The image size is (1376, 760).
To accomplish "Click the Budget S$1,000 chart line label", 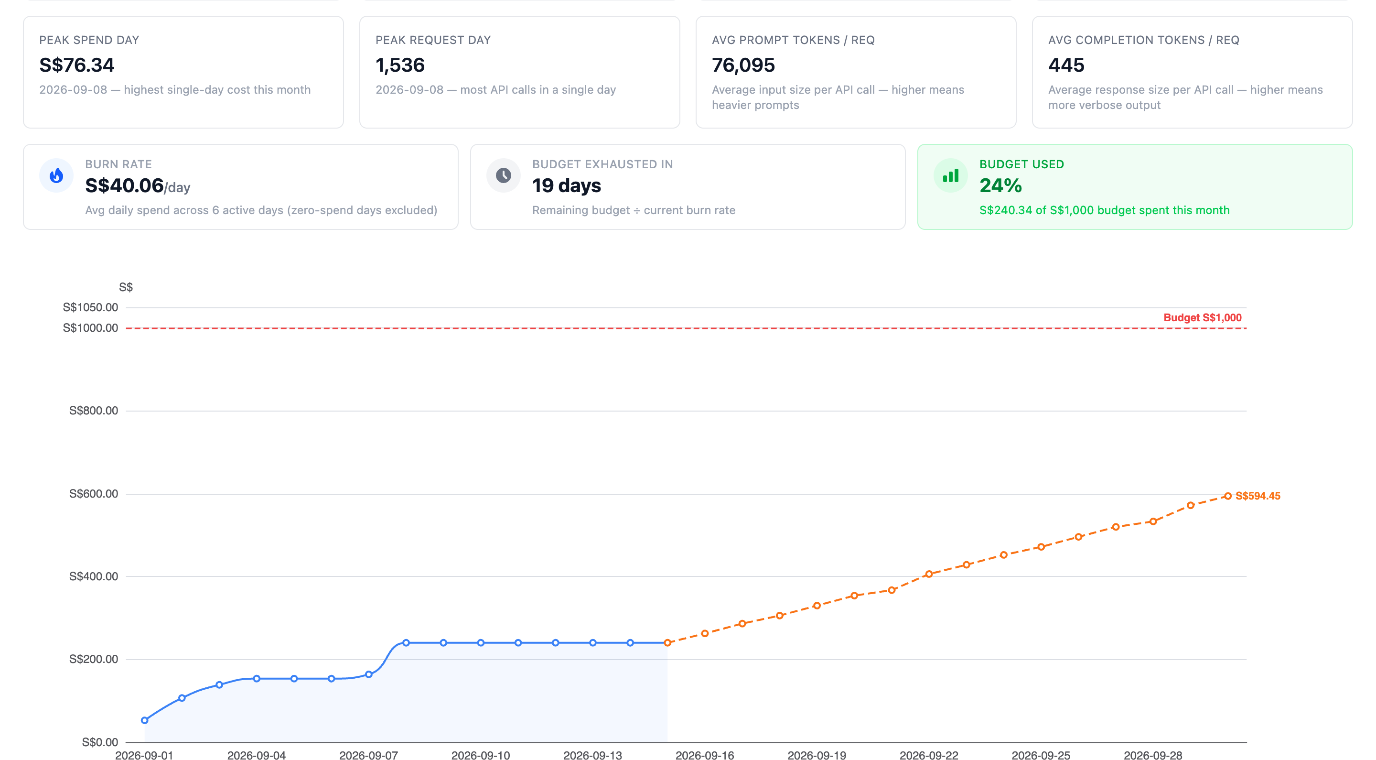I will [1203, 317].
